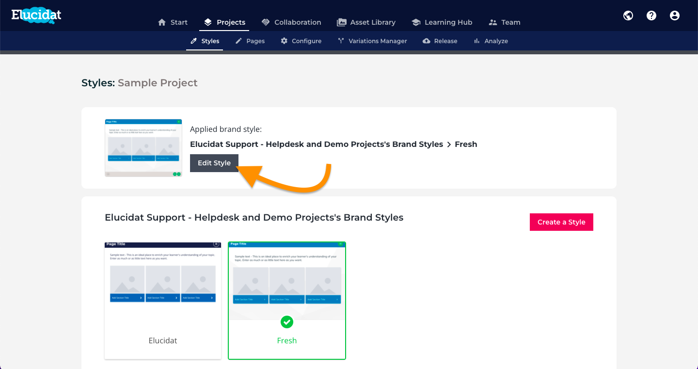This screenshot has width=698, height=369.
Task: Click the "Fresh" breadcrumb text
Action: tap(466, 144)
